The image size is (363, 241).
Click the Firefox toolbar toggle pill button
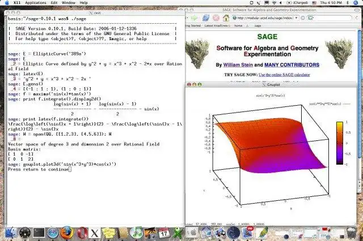point(357,10)
